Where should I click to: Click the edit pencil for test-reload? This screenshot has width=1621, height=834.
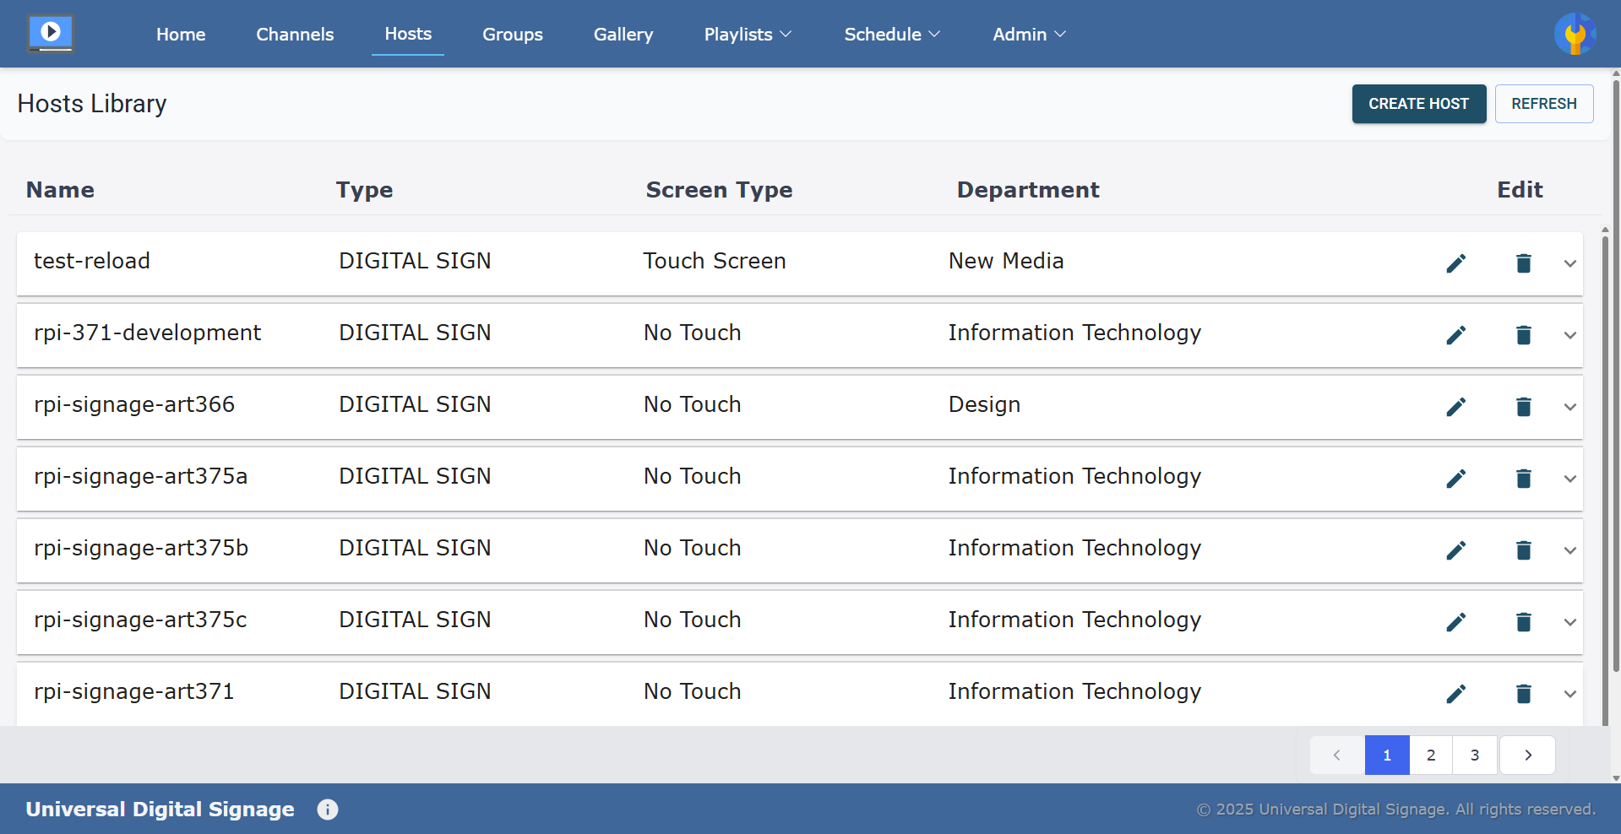(1455, 263)
